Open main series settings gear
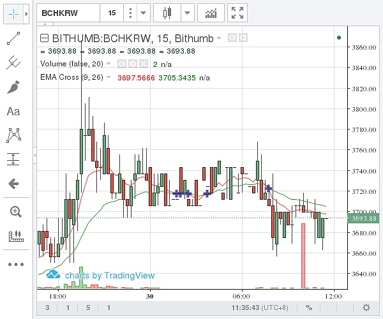 coord(243,38)
